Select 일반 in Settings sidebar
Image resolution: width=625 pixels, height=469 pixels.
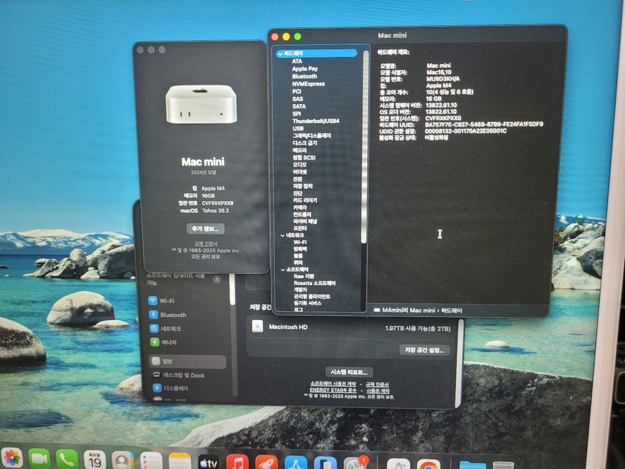point(187,361)
